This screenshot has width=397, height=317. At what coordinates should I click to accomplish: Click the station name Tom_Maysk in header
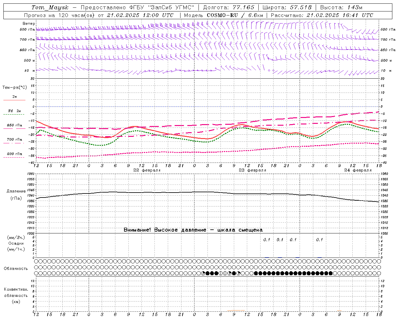(x=50, y=7)
